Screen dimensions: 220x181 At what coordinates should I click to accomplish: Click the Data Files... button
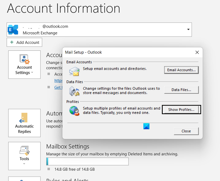[182, 90]
